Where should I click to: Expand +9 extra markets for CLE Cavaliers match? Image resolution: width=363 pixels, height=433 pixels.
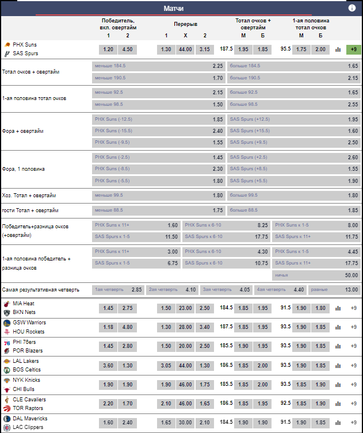(353, 404)
